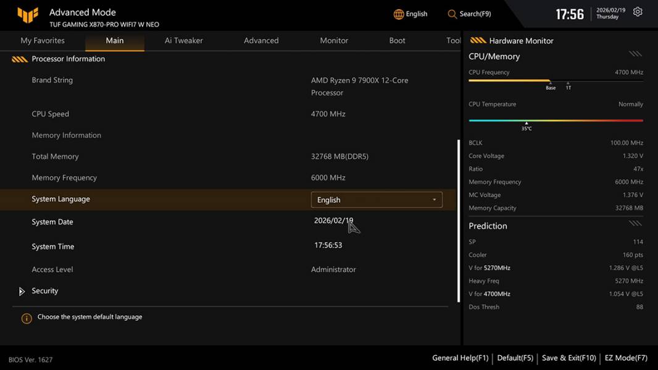
Task: Click stripe icon next to CPU/Memory heading
Action: [635, 54]
